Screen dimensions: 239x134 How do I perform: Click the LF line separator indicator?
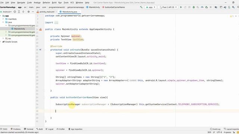pos(214,133)
